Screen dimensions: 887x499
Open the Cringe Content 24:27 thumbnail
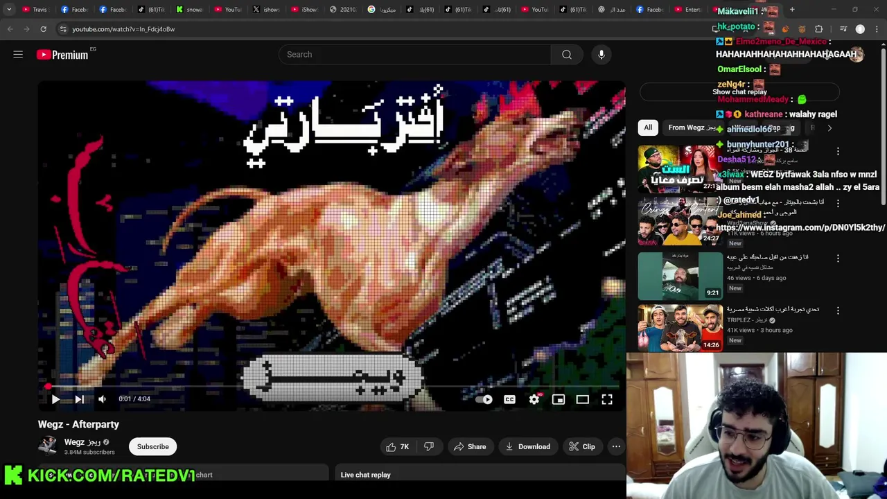pyautogui.click(x=680, y=222)
